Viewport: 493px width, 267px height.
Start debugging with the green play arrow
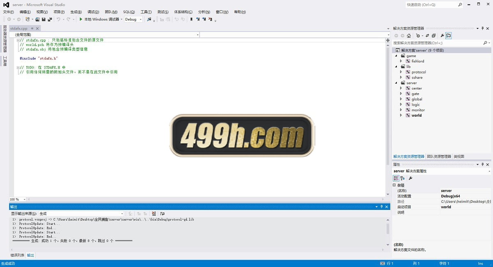(81, 19)
